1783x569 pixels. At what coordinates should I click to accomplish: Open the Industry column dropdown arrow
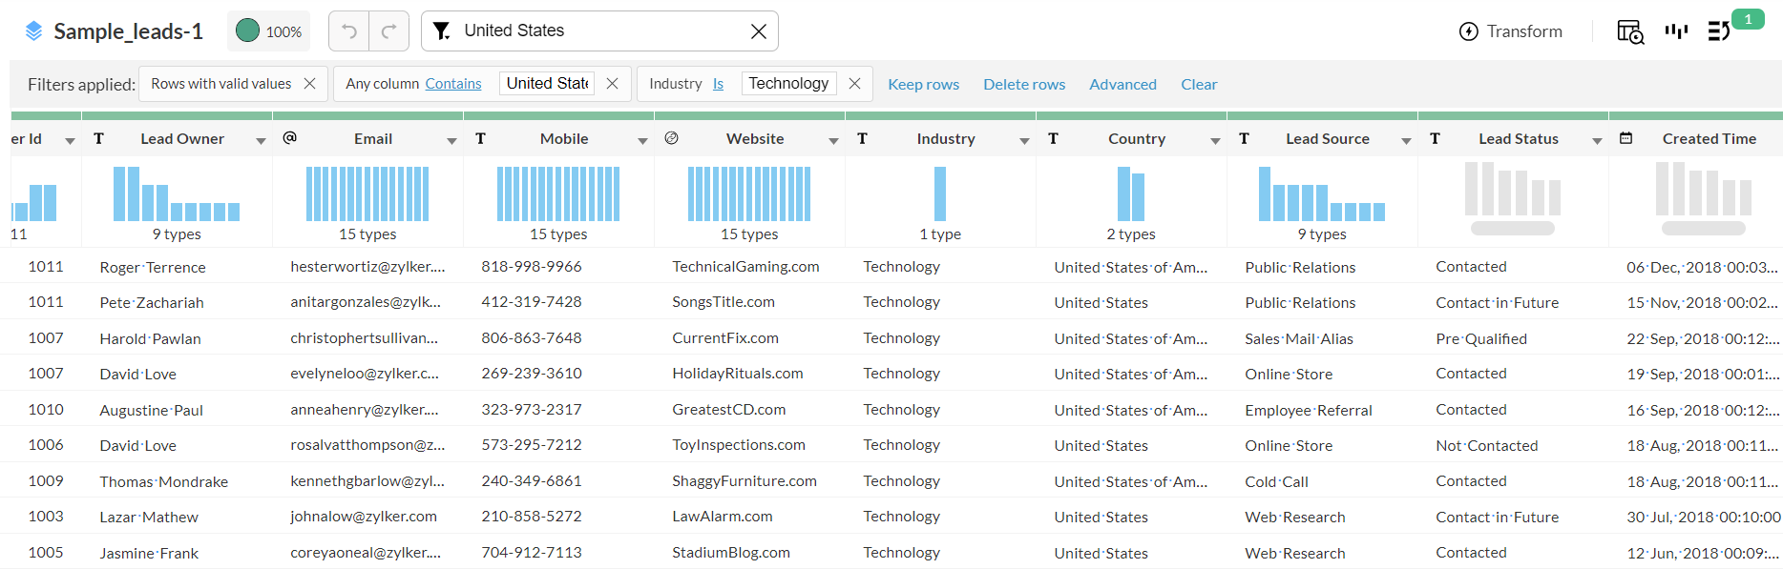[1024, 140]
